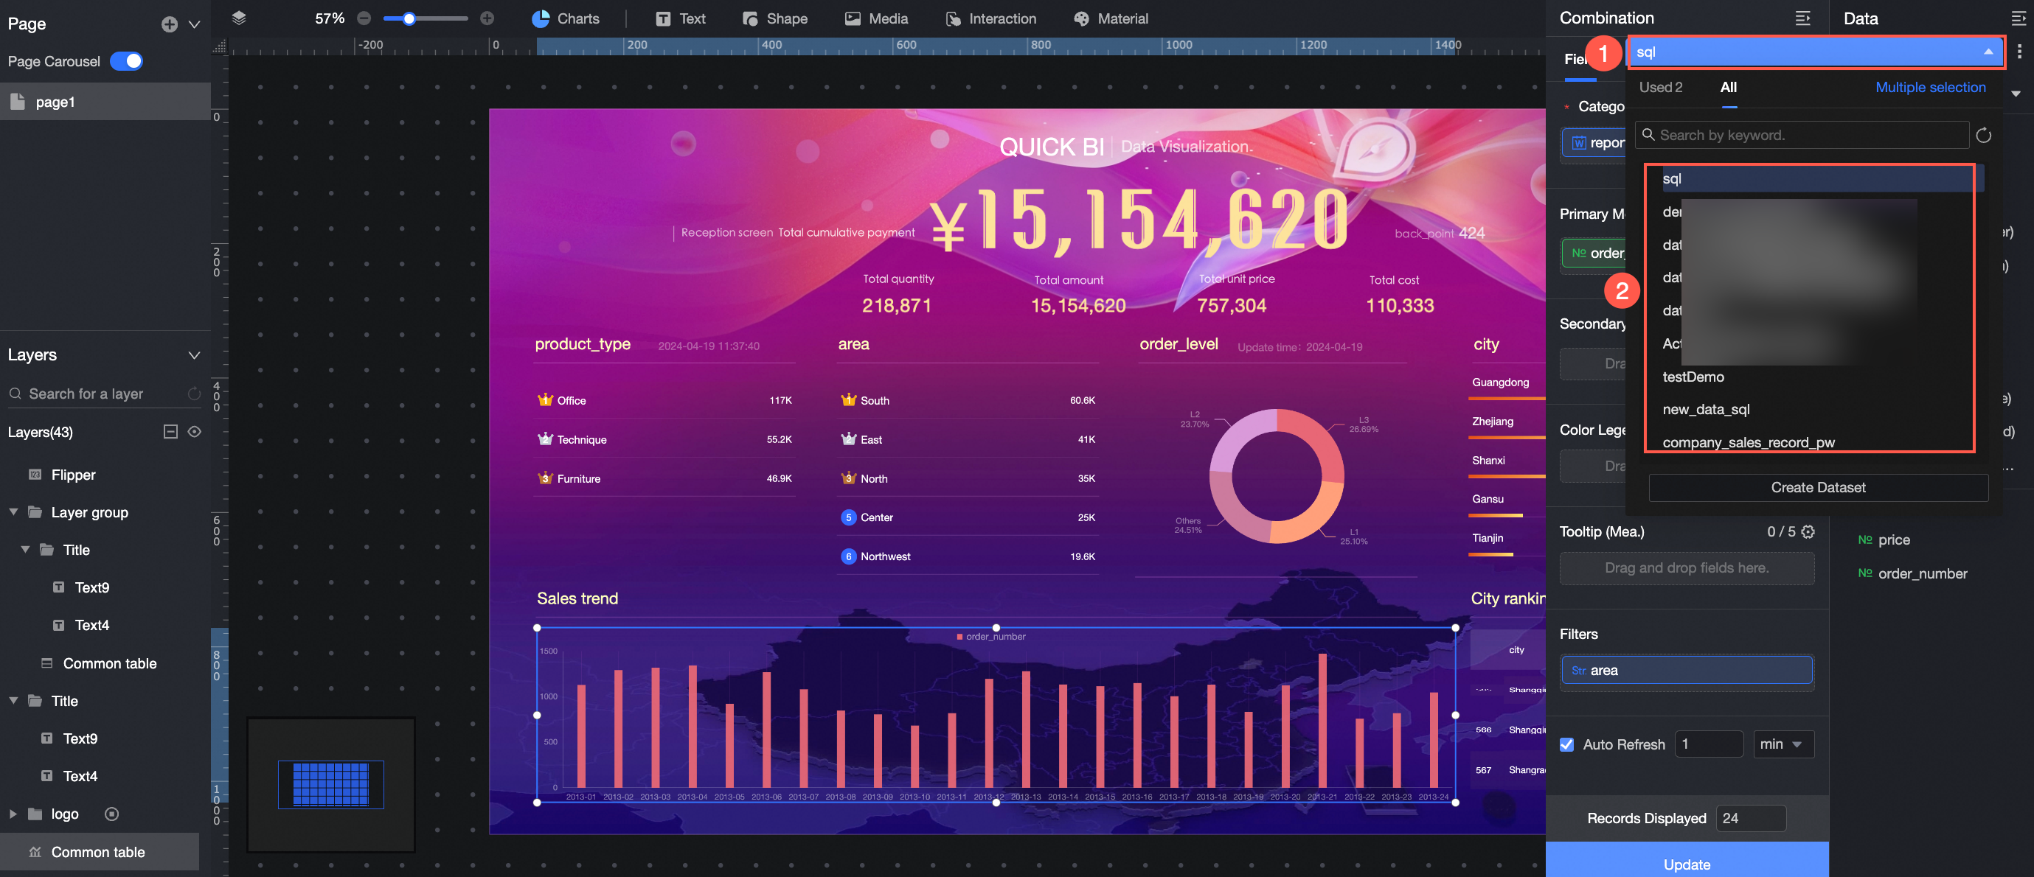2034x877 pixels.
Task: Click the Multiple selection link
Action: coord(1930,88)
